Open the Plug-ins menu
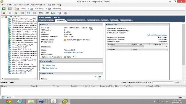 pos(51,5)
